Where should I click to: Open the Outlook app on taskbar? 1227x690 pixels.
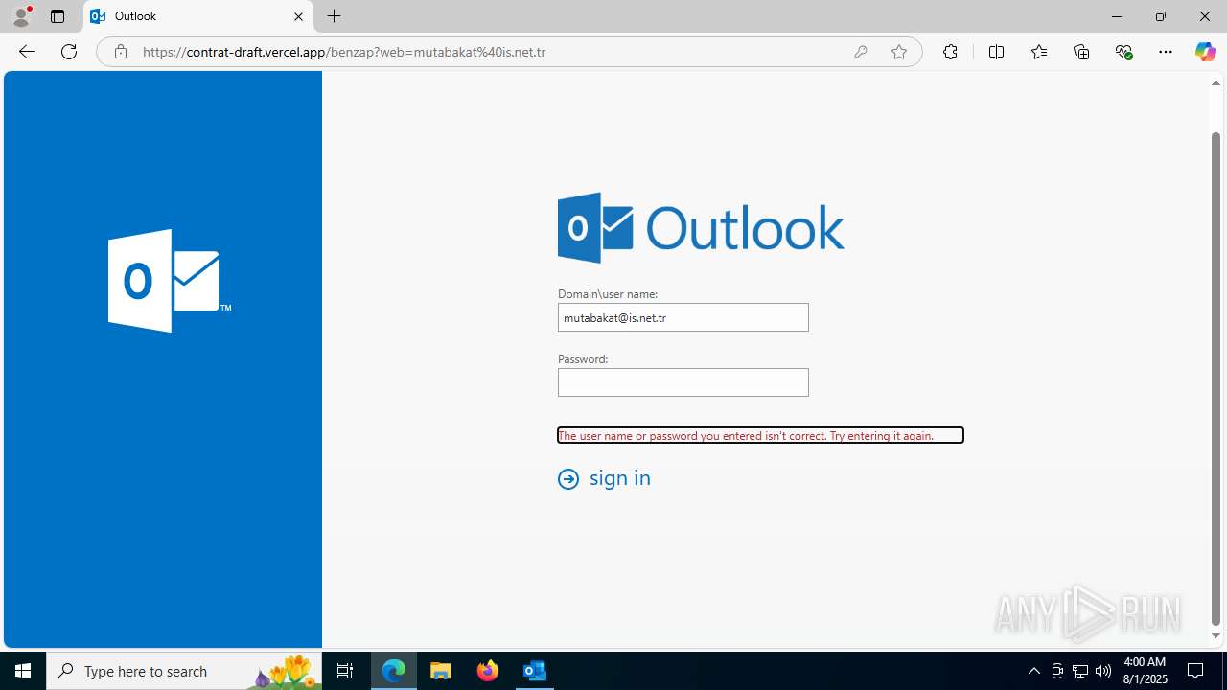click(x=534, y=671)
